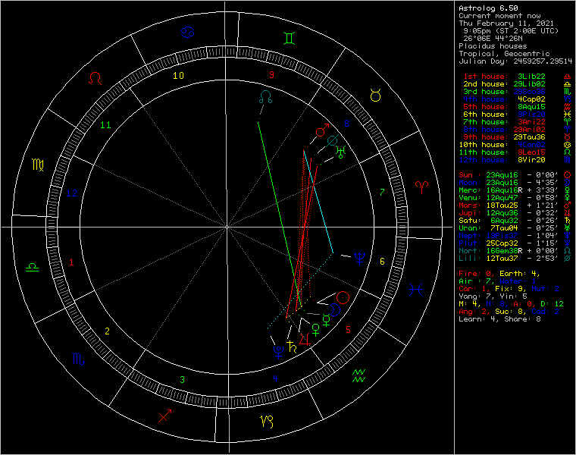Click house number 10 inside the wheel
Image resolution: width=576 pixels, height=455 pixels.
178,76
